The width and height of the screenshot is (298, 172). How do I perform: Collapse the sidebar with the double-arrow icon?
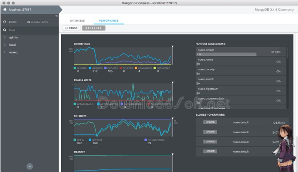click(56, 16)
